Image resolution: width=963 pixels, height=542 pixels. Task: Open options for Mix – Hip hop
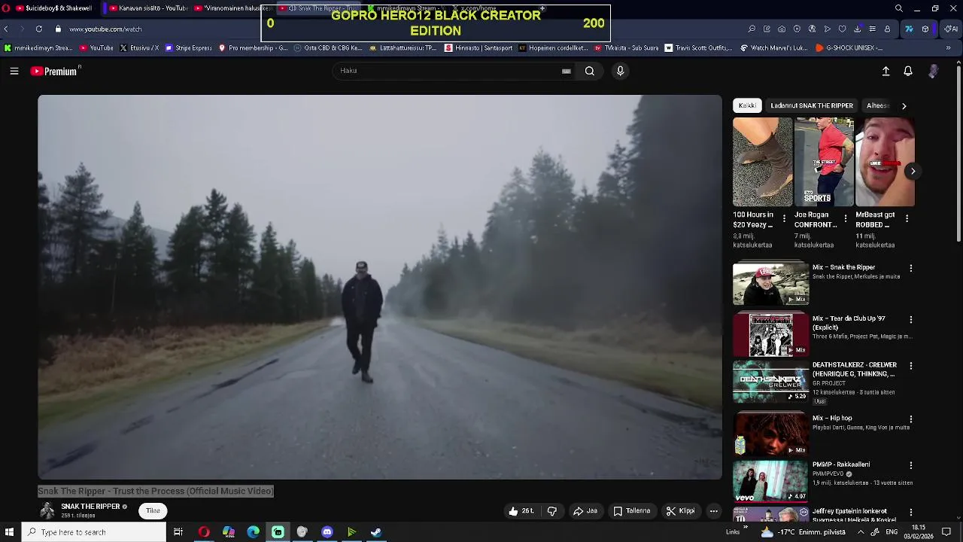click(x=910, y=419)
